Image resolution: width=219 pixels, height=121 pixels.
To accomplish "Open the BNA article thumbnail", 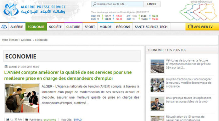I will pyautogui.click(x=157, y=104).
